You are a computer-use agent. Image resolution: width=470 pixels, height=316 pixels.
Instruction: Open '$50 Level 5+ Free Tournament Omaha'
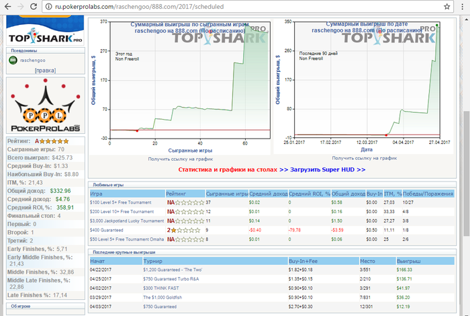pos(127,239)
